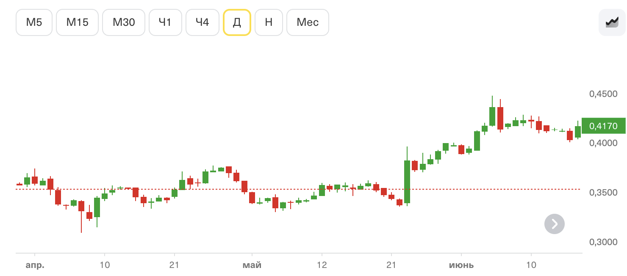This screenshot has height=276, width=627.
Task: Switch chart to Ч1 hourly interval
Action: [165, 22]
